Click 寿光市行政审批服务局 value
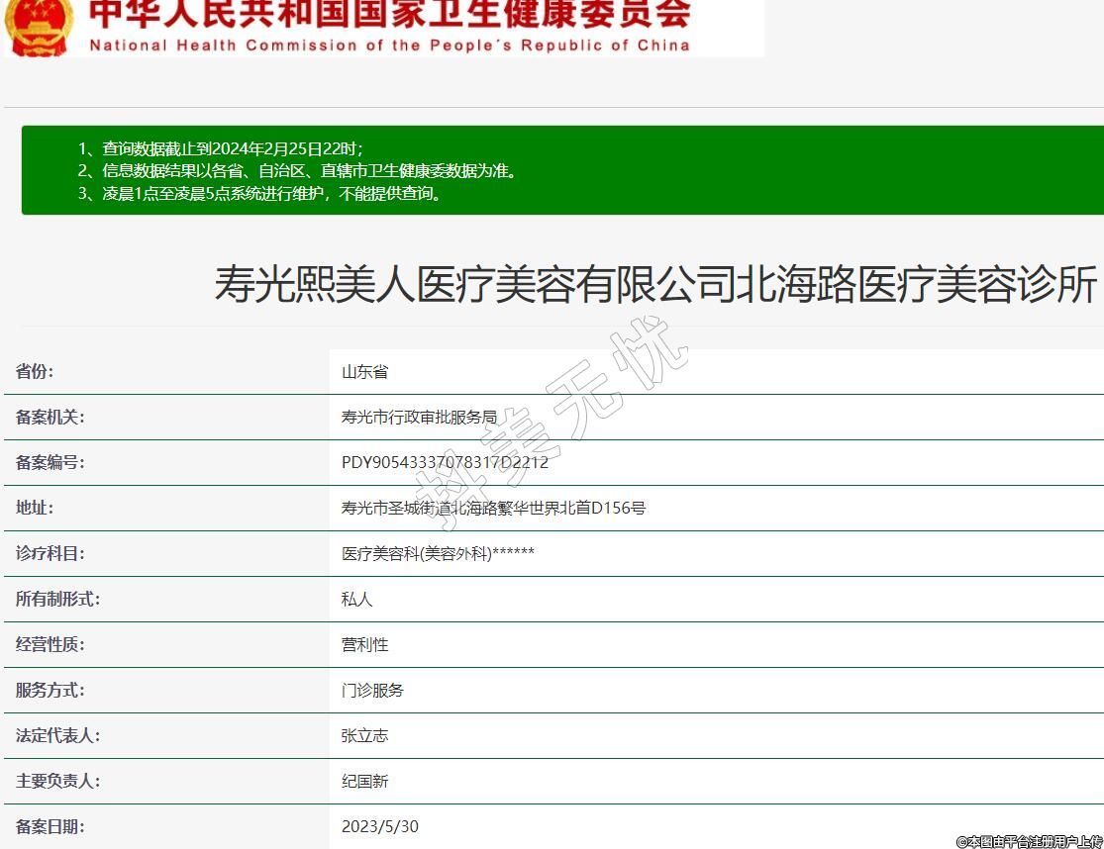This screenshot has height=849, width=1104. pyautogui.click(x=419, y=418)
